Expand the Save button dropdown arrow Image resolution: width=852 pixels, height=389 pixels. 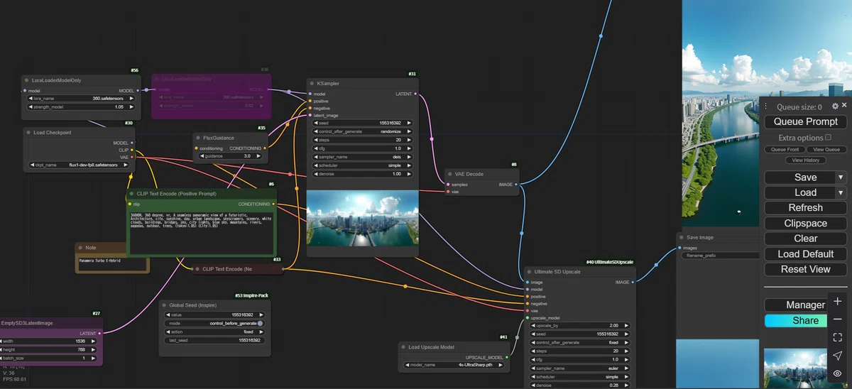[x=841, y=177]
